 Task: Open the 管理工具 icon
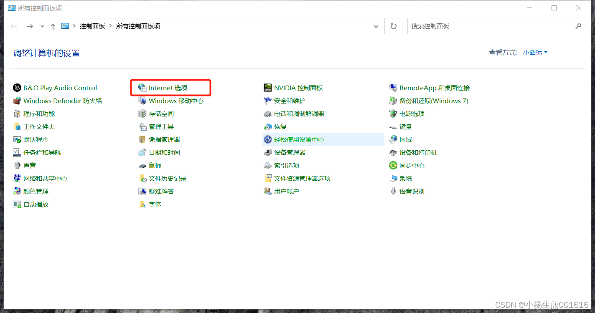click(142, 126)
